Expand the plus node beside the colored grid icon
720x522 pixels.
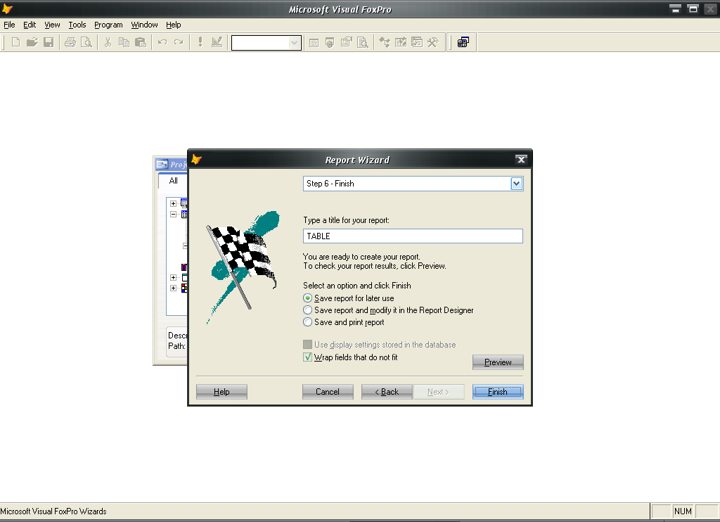coord(173,288)
